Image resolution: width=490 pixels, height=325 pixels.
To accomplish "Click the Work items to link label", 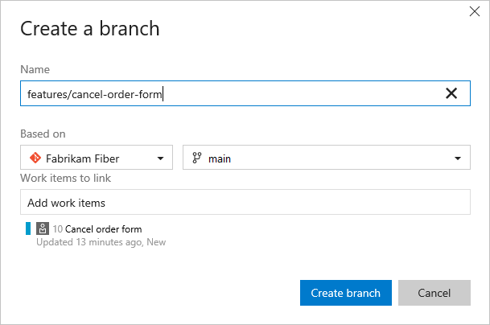I will (65, 178).
